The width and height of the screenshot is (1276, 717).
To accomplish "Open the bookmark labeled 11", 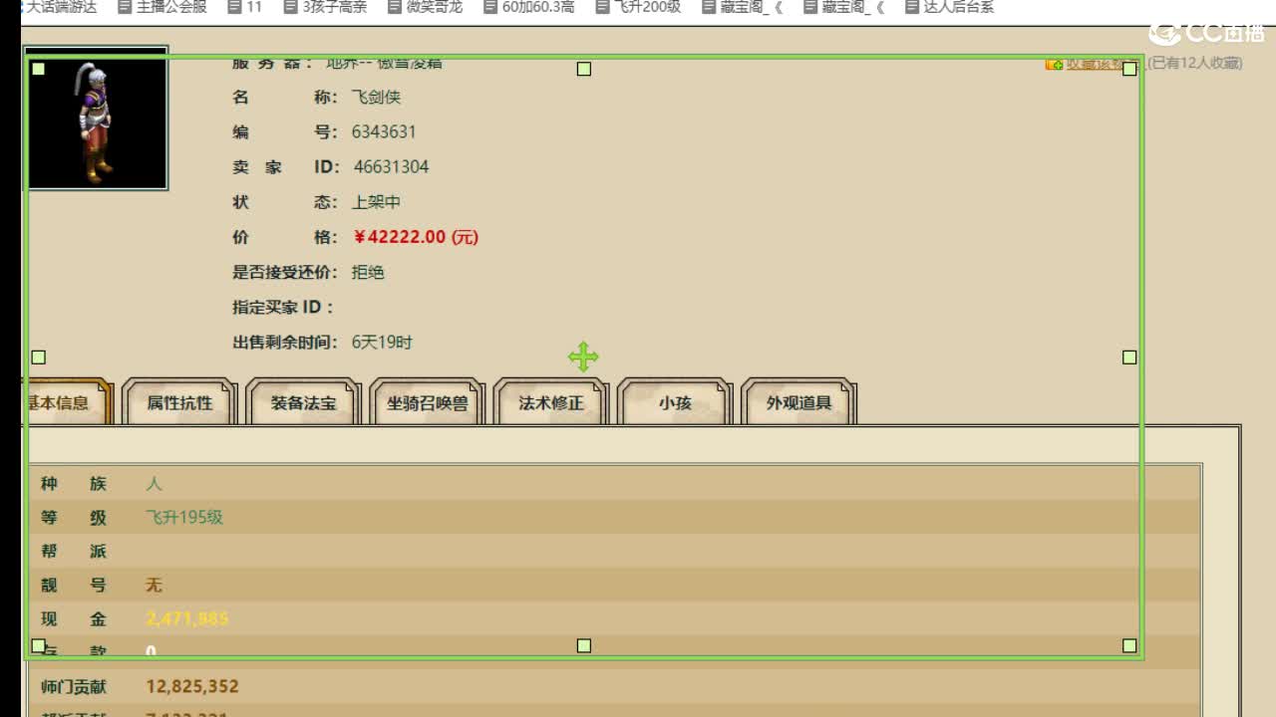I will pos(245,7).
